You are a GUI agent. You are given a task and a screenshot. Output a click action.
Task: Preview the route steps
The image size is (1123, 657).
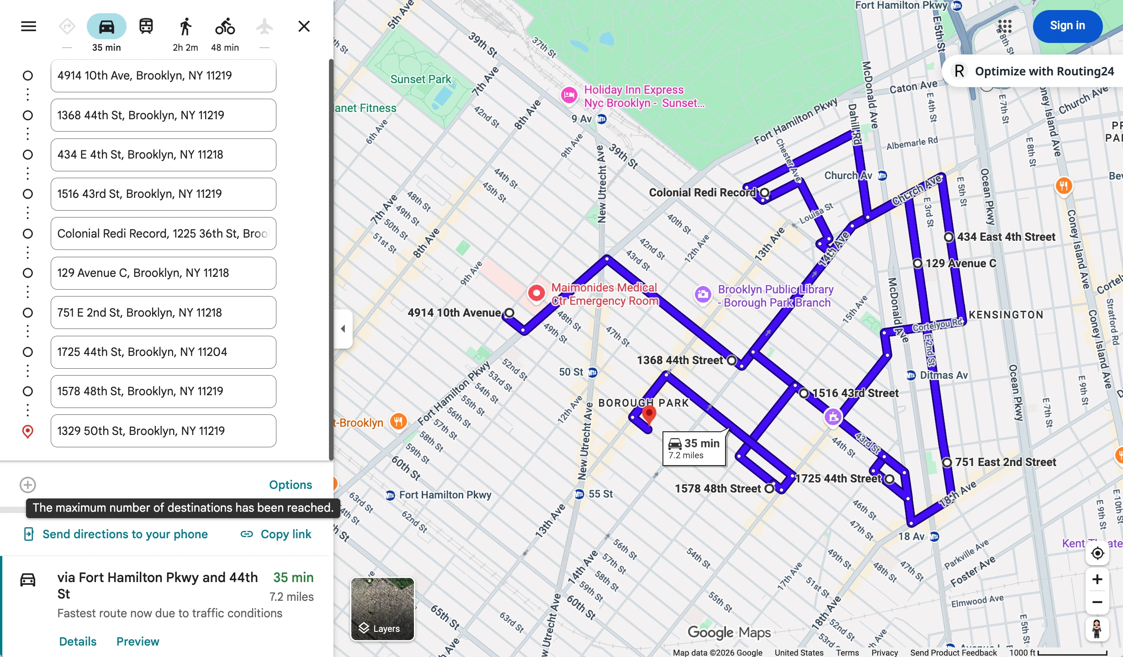click(138, 641)
